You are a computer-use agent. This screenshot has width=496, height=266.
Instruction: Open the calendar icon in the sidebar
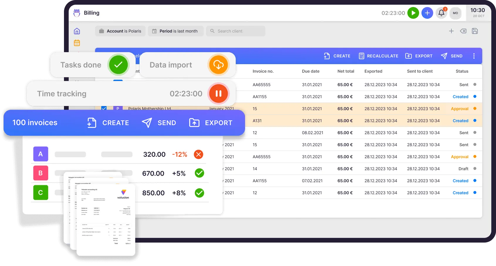point(77,43)
